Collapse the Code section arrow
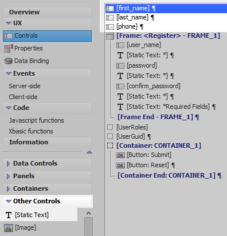This screenshot has height=236, width=227. pyautogui.click(x=9, y=108)
